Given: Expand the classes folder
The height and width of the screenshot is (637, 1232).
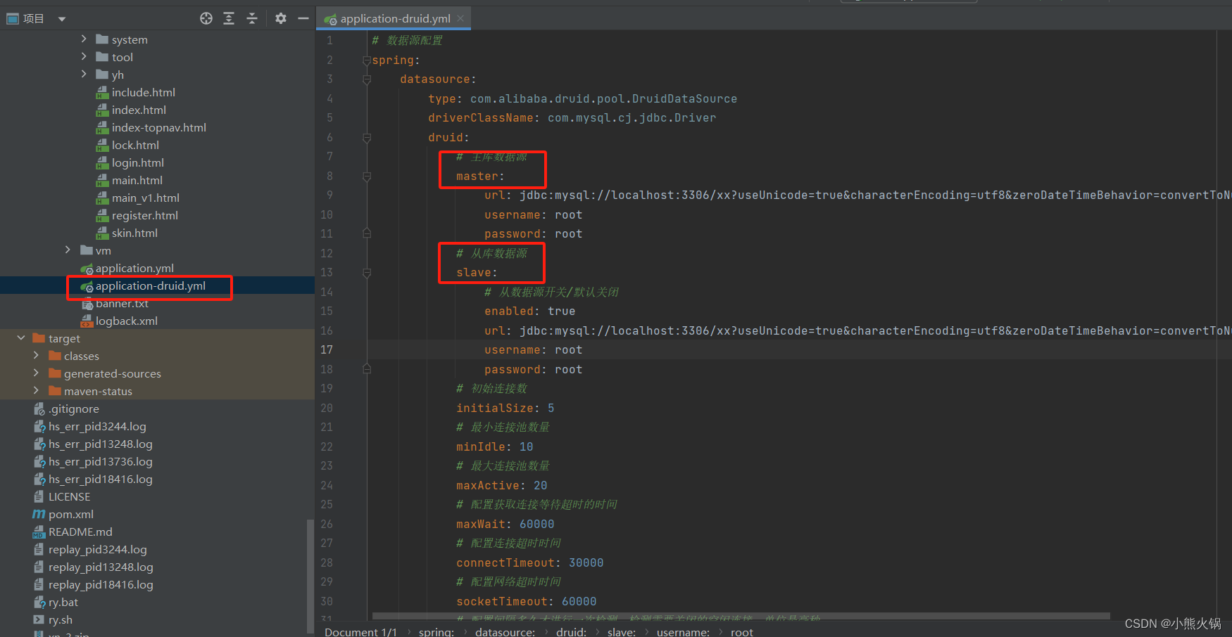Looking at the screenshot, I should click(36, 355).
